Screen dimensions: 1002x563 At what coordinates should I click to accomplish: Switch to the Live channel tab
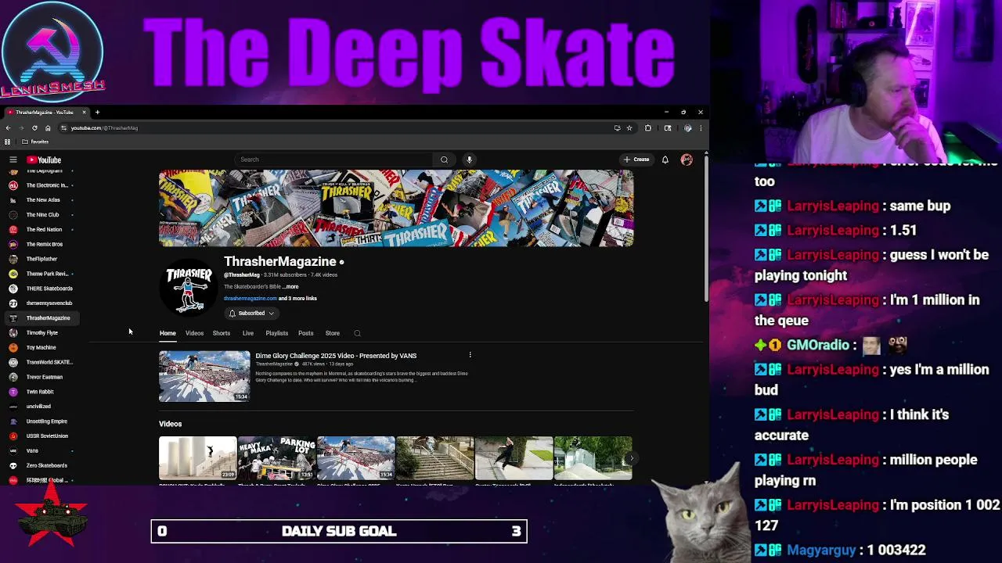(x=247, y=334)
